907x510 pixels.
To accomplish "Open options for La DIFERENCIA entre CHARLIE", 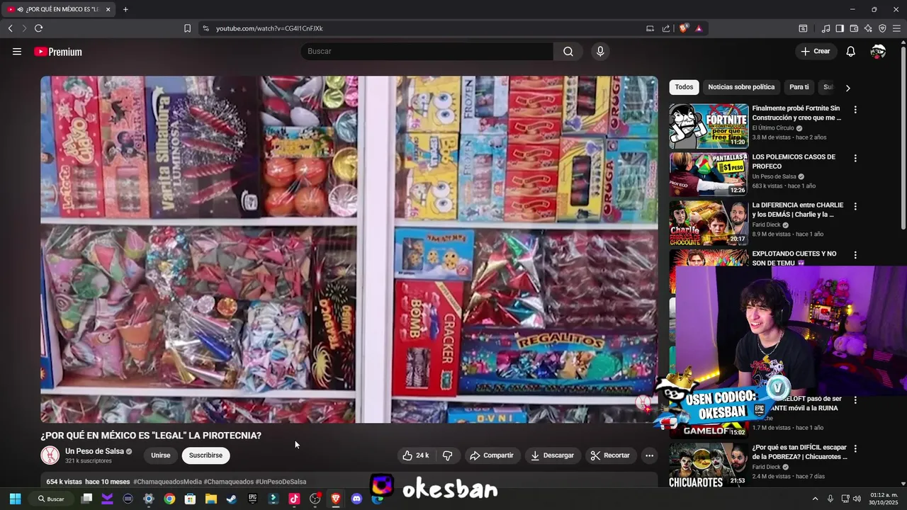I will [x=855, y=206].
